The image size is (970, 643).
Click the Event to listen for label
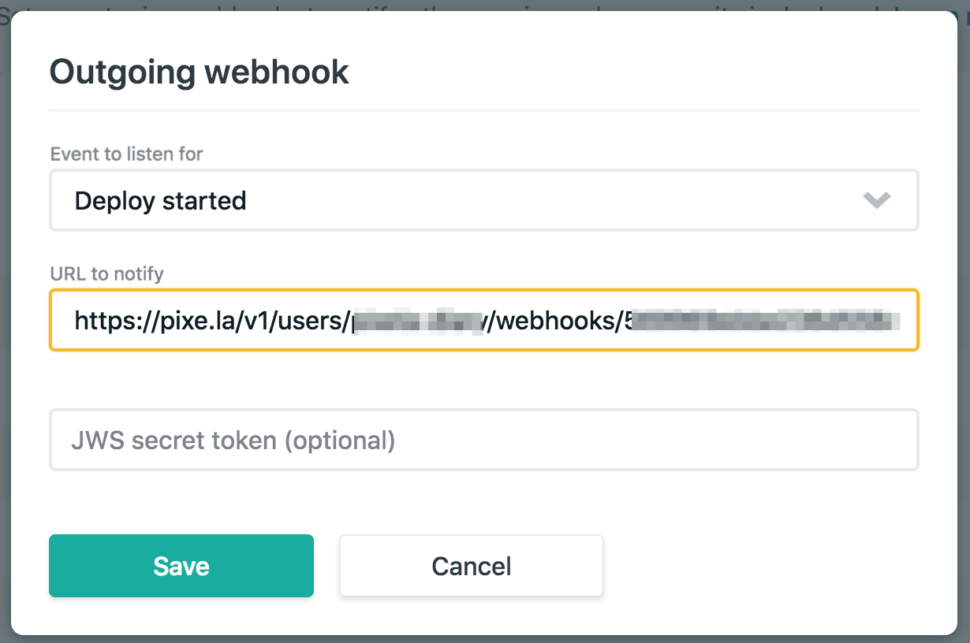click(x=126, y=154)
